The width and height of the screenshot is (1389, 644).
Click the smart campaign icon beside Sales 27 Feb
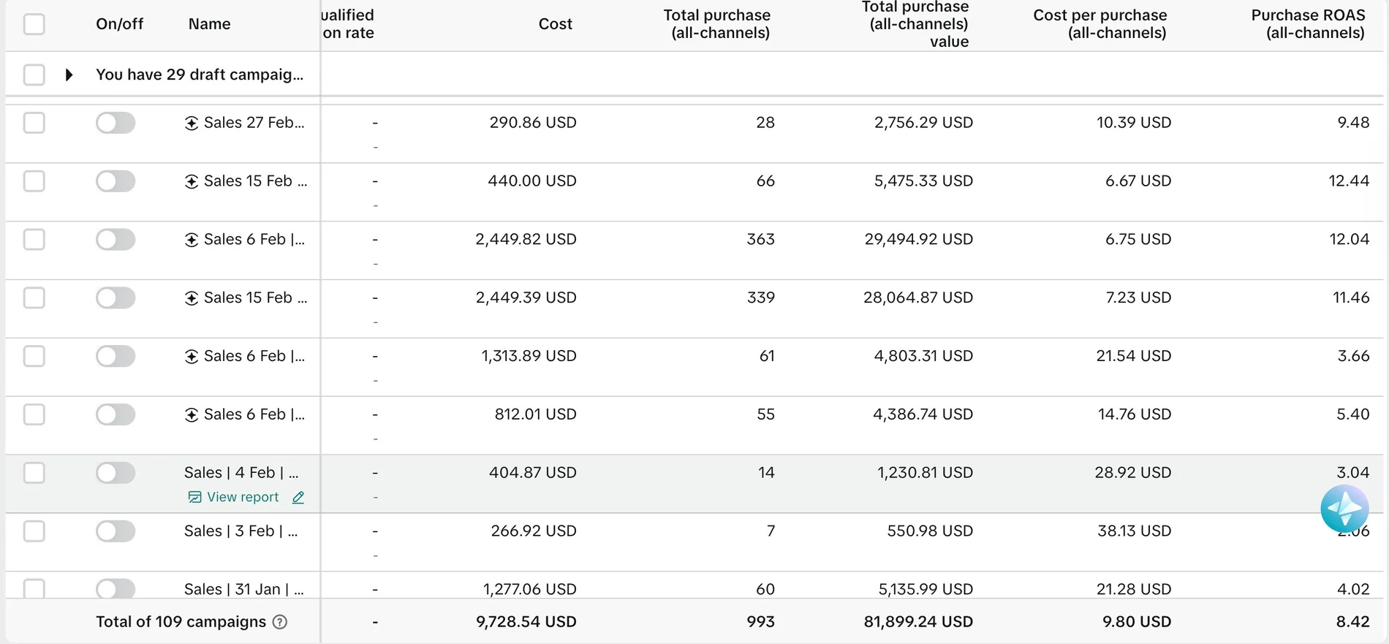pos(192,124)
